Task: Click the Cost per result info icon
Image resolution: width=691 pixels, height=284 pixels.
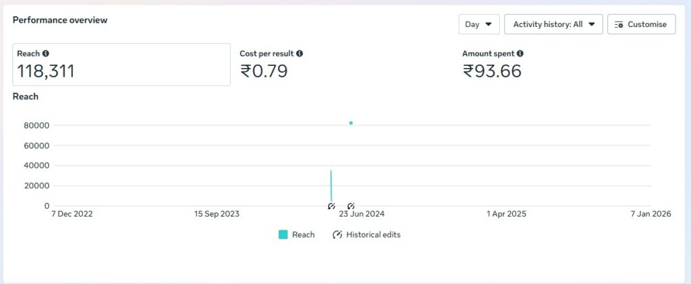Action: (300, 53)
